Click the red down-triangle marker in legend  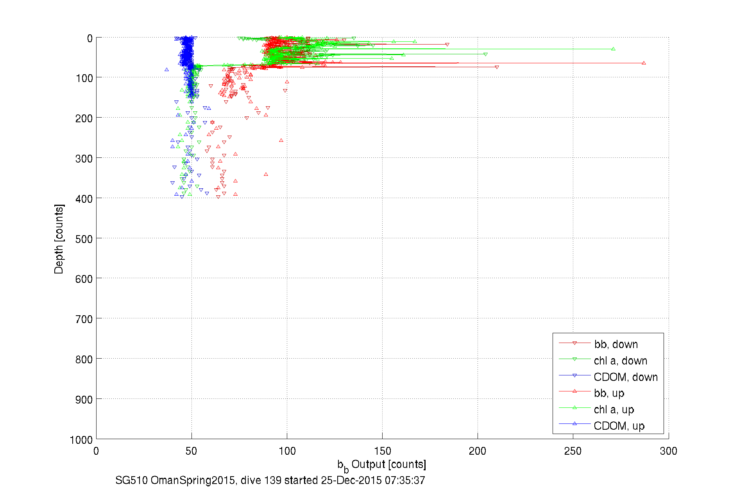point(574,343)
